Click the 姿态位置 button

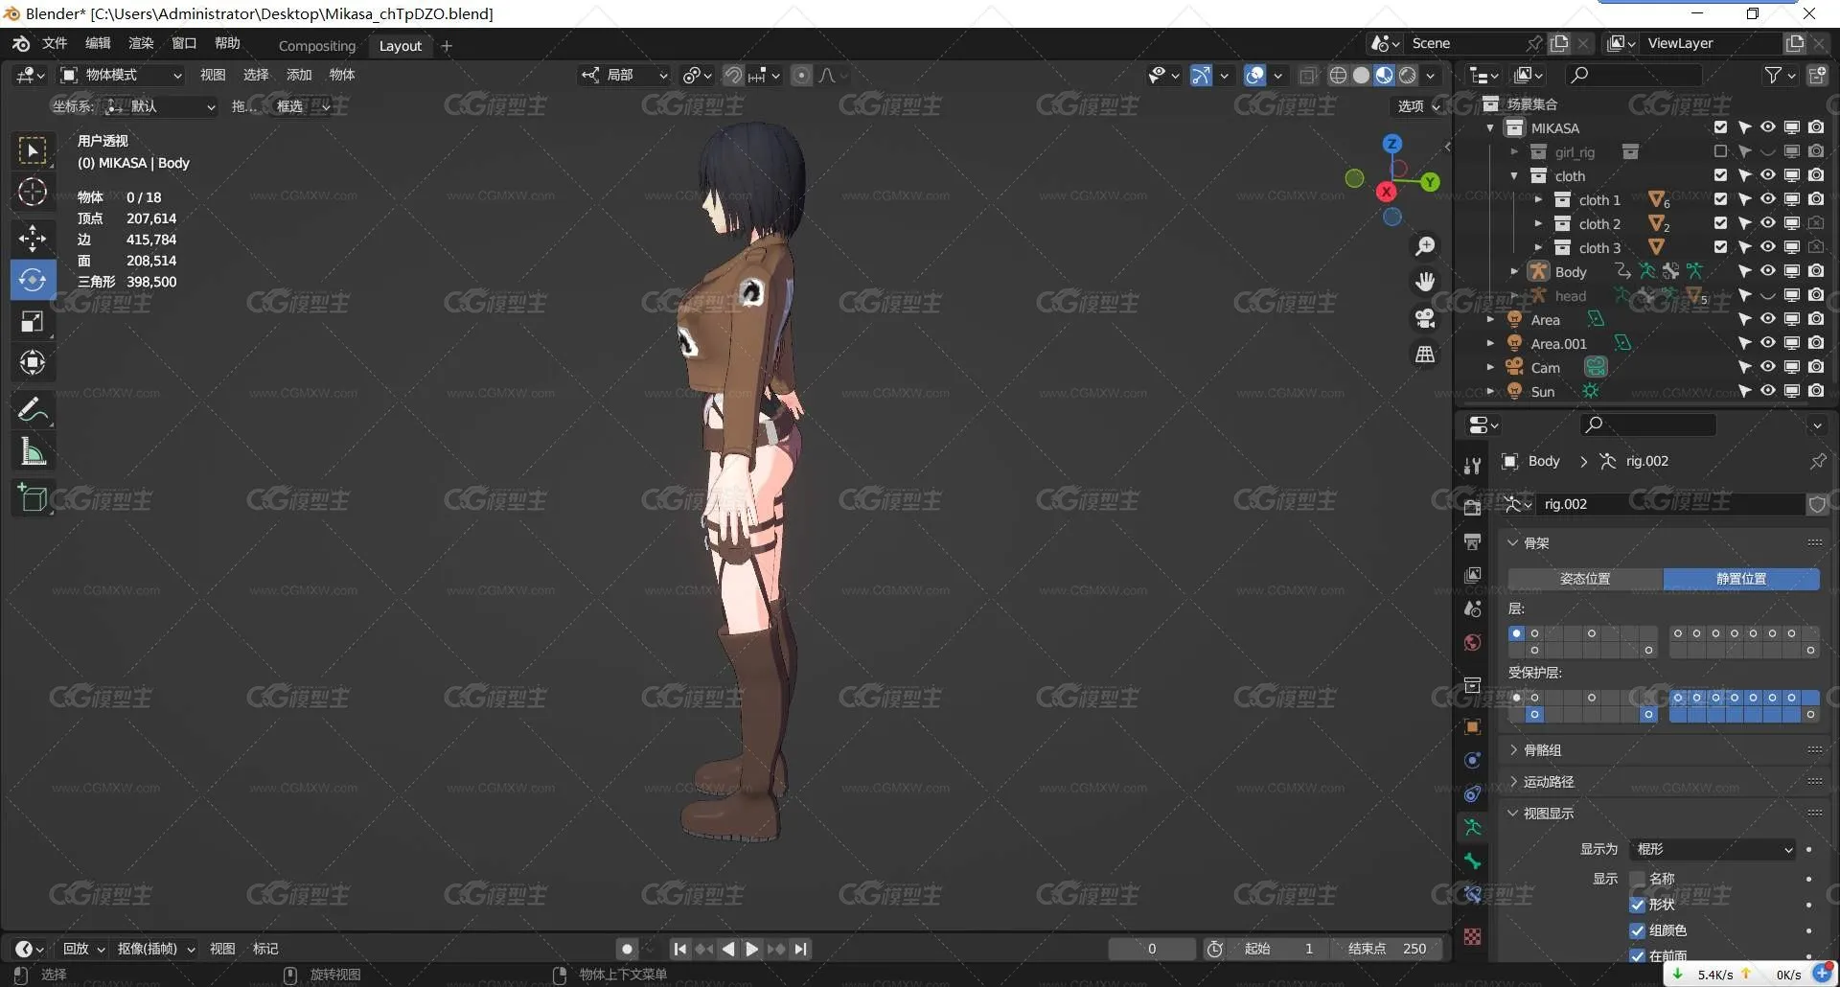click(1585, 579)
